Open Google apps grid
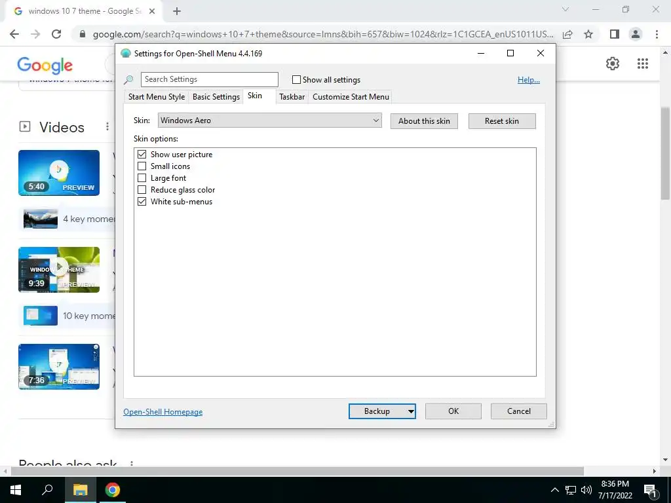671x503 pixels. click(x=642, y=64)
